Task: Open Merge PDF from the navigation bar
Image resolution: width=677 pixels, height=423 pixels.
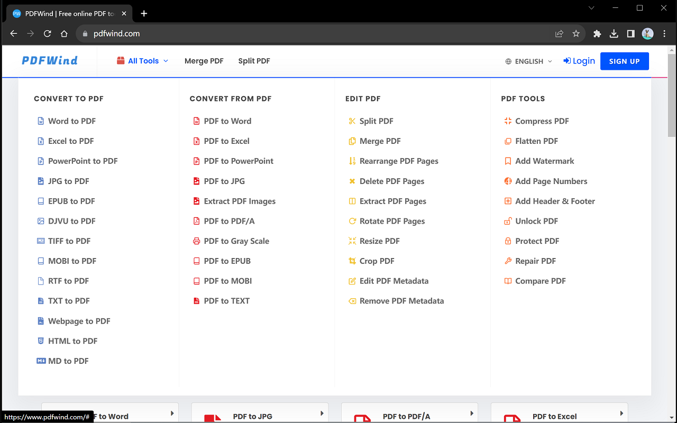Action: coord(204,61)
